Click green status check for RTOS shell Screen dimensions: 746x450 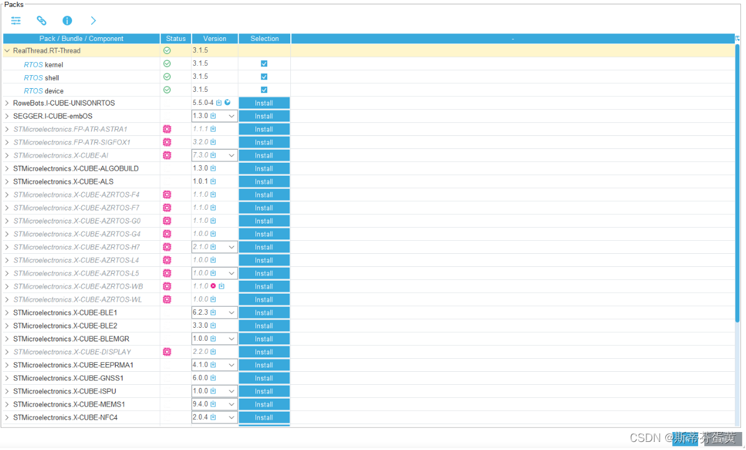click(x=167, y=76)
